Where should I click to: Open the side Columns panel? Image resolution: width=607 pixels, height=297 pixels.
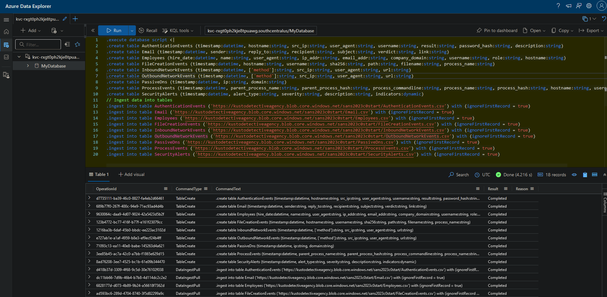coord(605,203)
